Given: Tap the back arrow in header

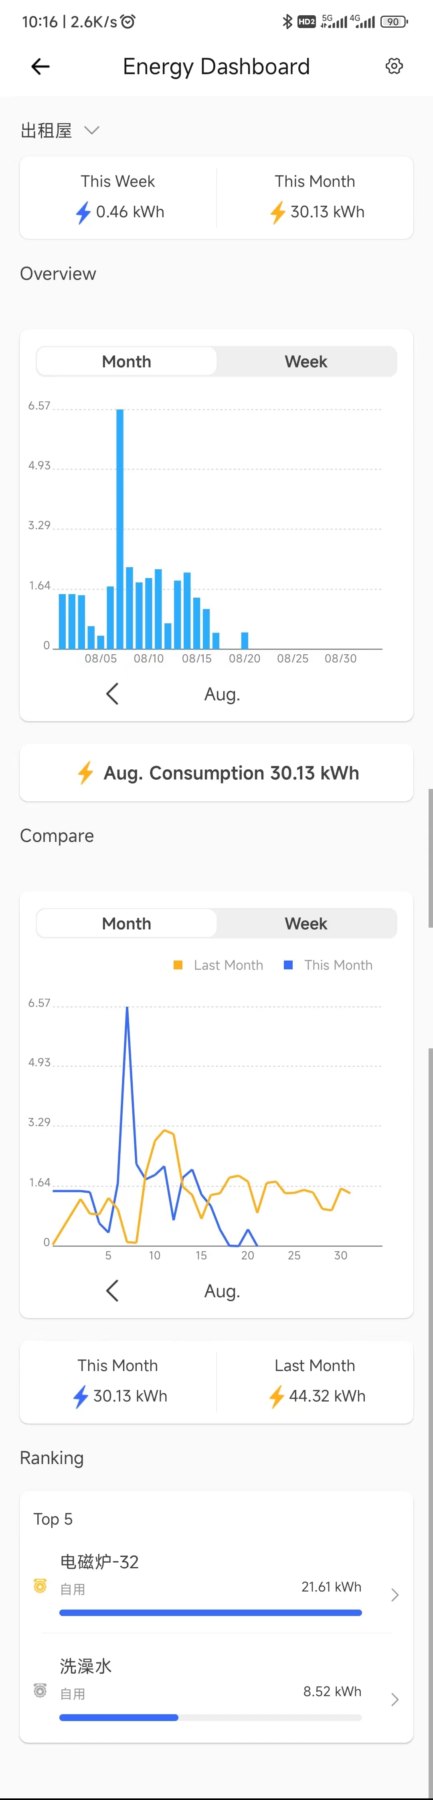Looking at the screenshot, I should [40, 67].
